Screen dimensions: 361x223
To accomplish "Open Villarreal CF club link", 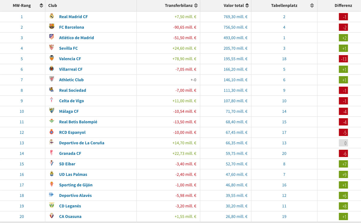I will click(x=71, y=69).
